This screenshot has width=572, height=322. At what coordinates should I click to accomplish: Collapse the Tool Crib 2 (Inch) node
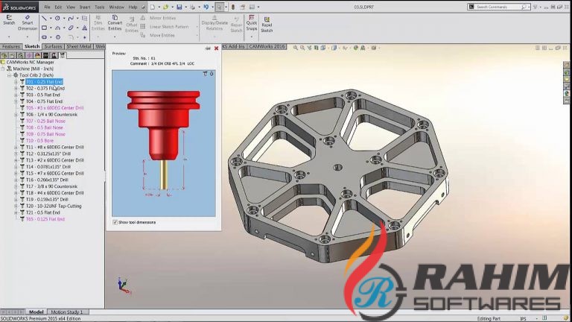pos(10,75)
